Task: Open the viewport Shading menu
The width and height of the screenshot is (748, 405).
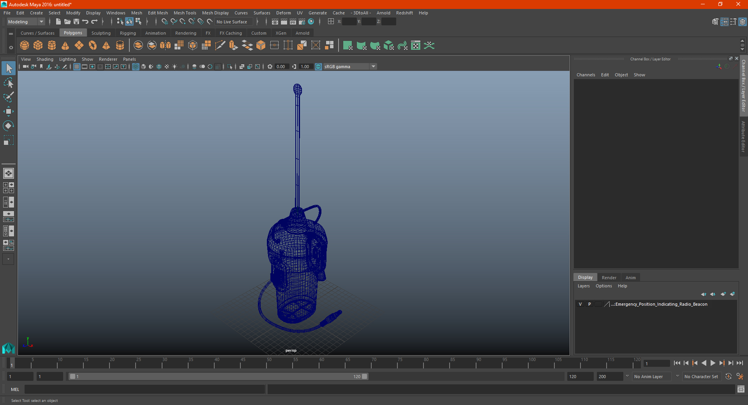Action: point(45,59)
